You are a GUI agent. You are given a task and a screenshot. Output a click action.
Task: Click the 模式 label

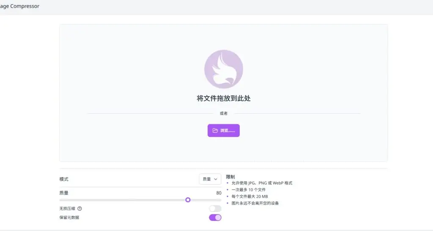(64, 179)
